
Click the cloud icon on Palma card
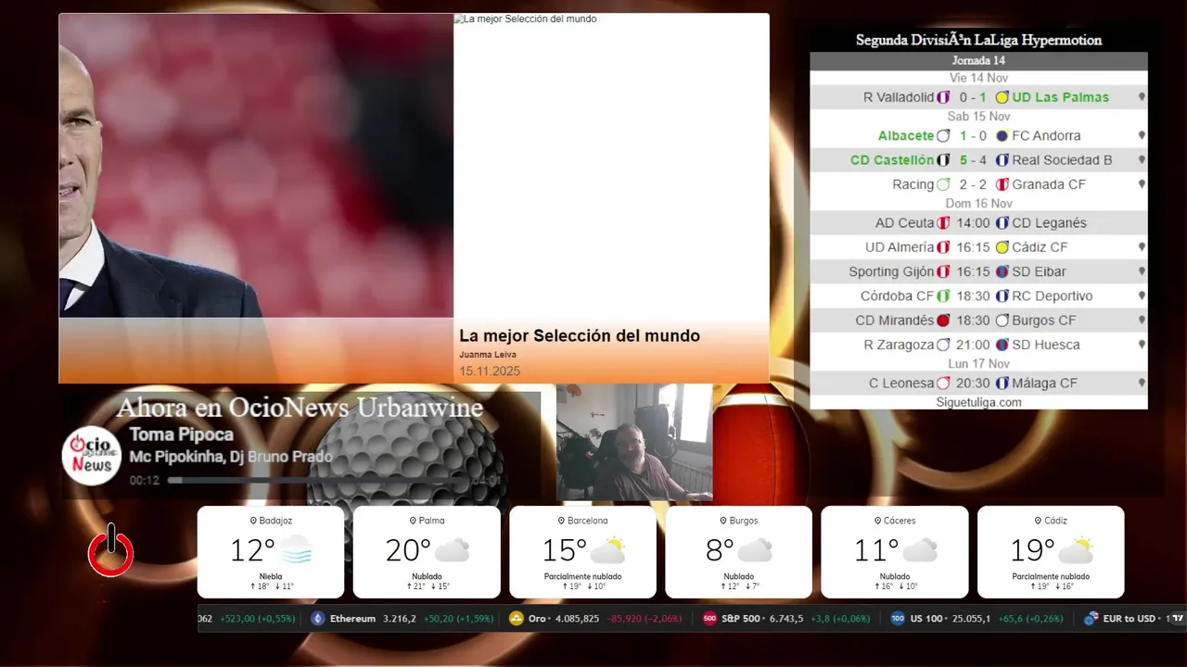point(452,550)
